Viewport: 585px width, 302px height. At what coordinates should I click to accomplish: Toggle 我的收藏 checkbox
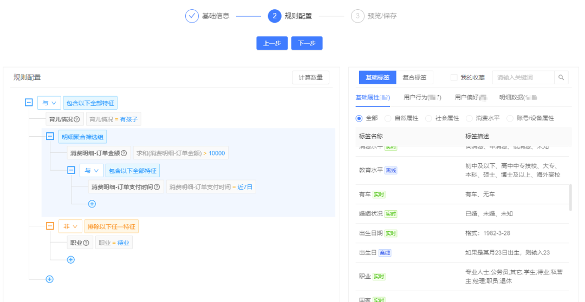454,78
